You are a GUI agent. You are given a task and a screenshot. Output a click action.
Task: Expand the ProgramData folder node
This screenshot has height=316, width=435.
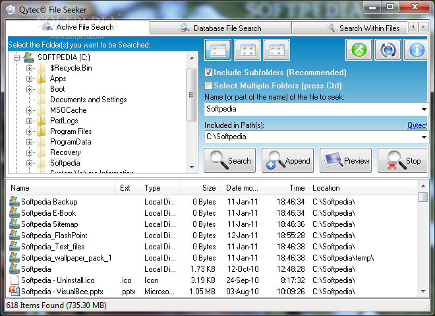(x=29, y=142)
